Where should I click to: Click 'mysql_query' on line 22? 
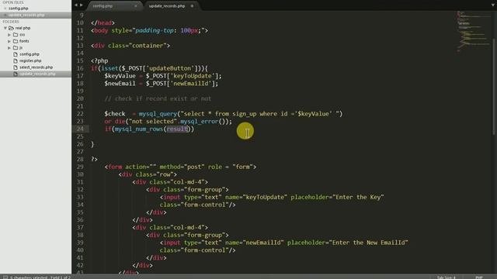tap(158, 114)
